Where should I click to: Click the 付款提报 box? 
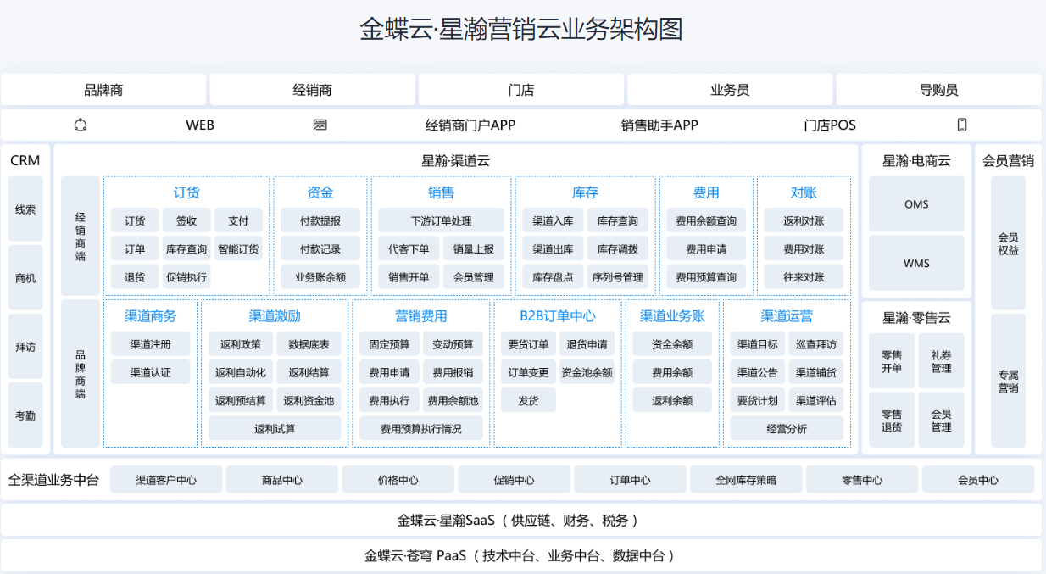320,221
